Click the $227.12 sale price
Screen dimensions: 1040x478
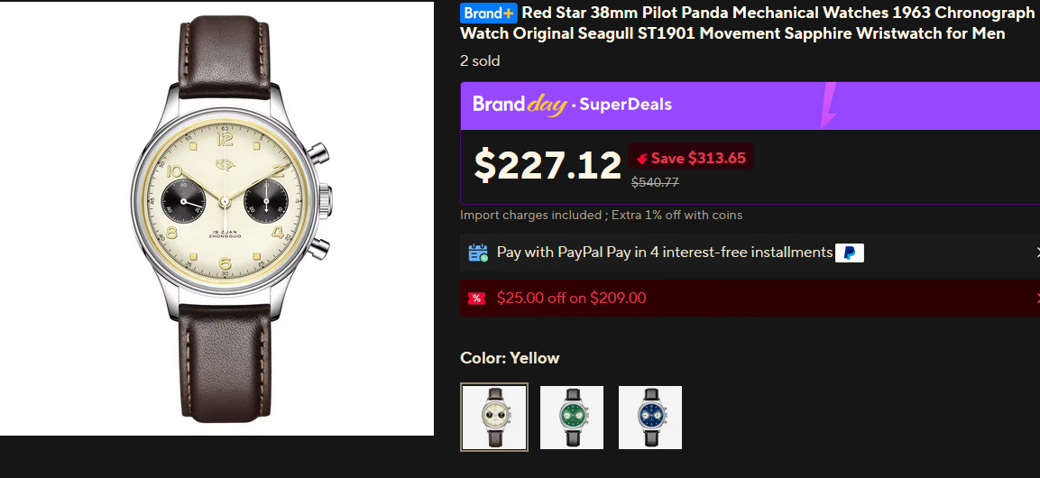(548, 165)
